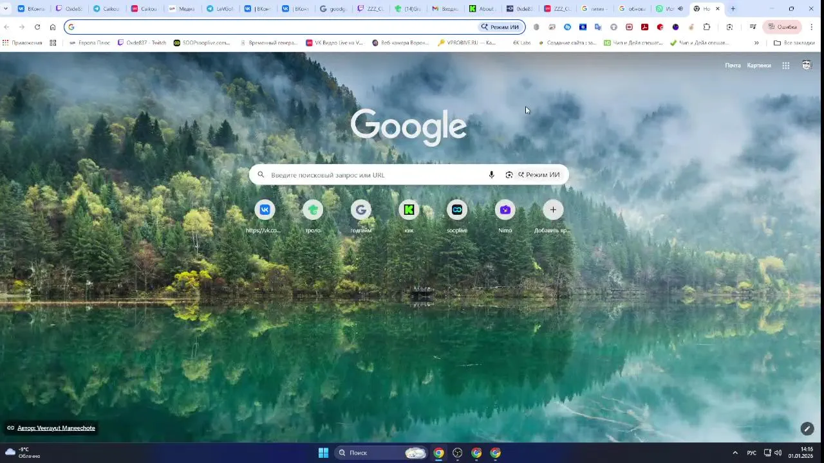Expand hidden bookmarks chevron

point(756,43)
